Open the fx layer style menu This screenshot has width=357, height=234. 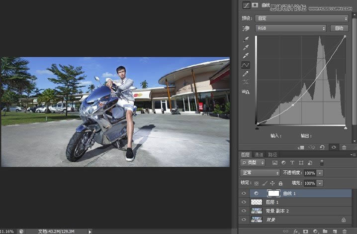[296, 232]
